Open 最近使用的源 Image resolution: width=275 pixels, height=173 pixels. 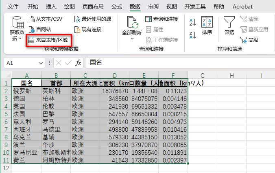(93, 19)
